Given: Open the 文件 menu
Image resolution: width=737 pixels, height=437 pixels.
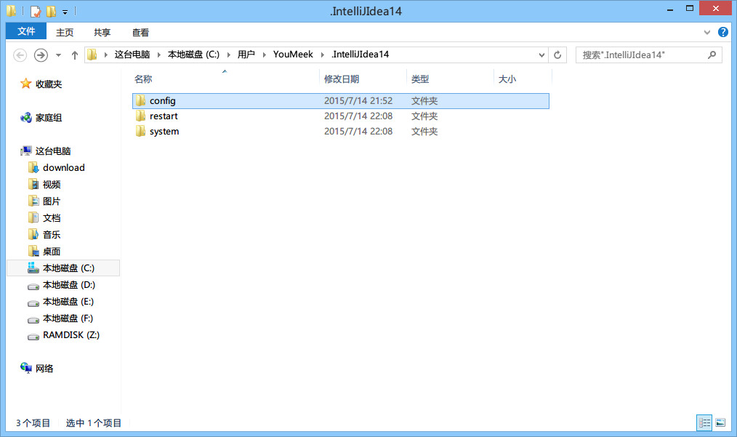Looking at the screenshot, I should pyautogui.click(x=25, y=31).
